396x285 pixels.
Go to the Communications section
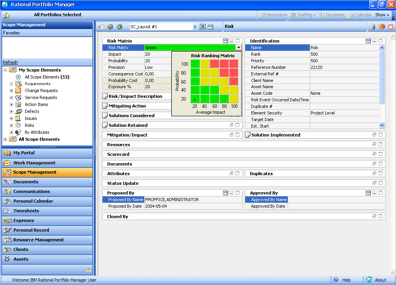tap(47, 191)
